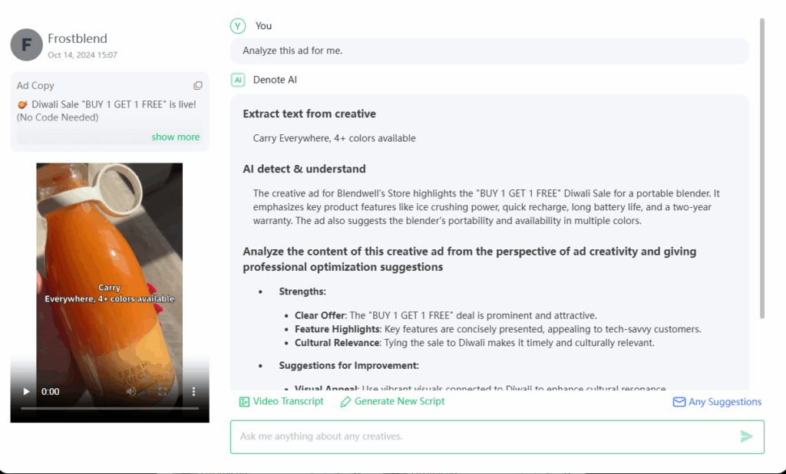Open video more-options menu
The image size is (786, 474).
(193, 391)
